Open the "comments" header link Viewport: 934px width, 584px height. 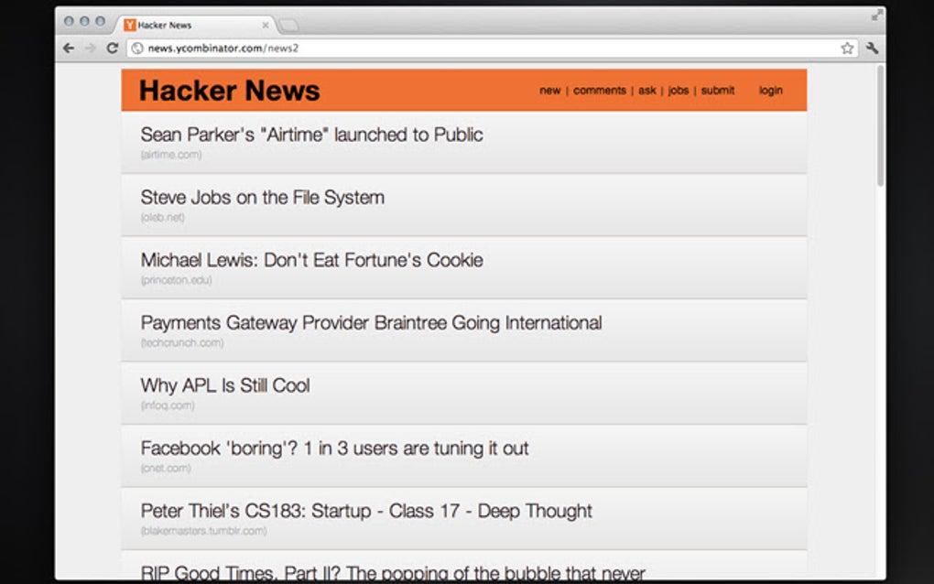pos(599,91)
